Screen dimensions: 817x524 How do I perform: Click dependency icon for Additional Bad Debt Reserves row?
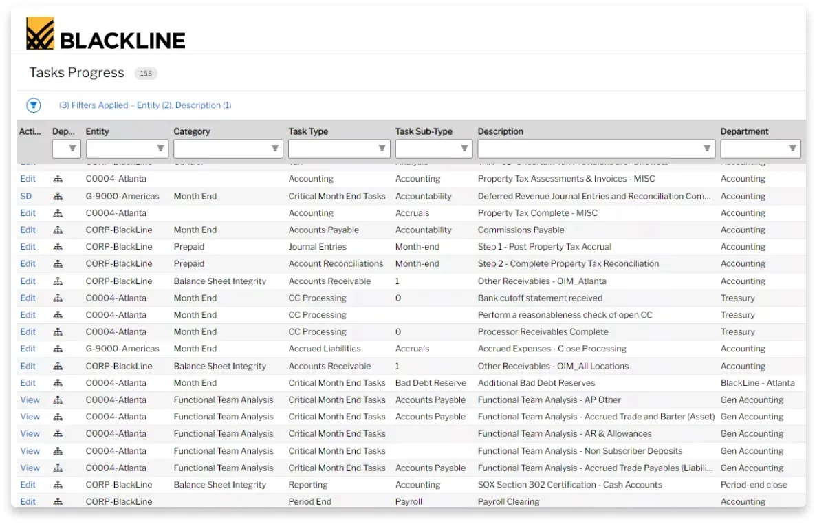(x=58, y=383)
